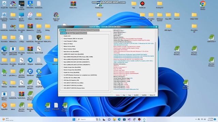Select the TaskMGR radio button
Image resolution: width=218 pixels, height=122 pixels.
[x=140, y=95]
